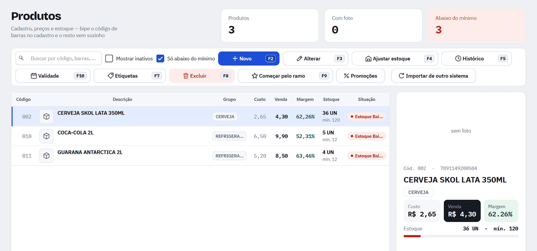The width and height of the screenshot is (537, 251).
Task: Enable the Mostrar inativos checkbox
Action: point(109,58)
